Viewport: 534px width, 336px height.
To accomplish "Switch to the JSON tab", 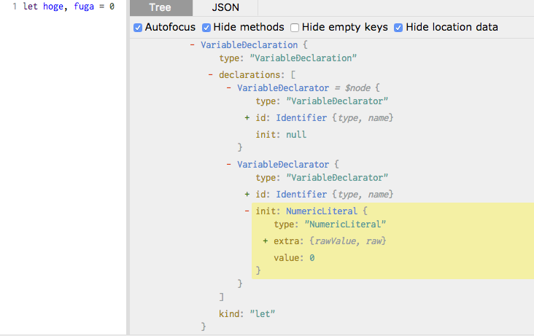I will [225, 8].
